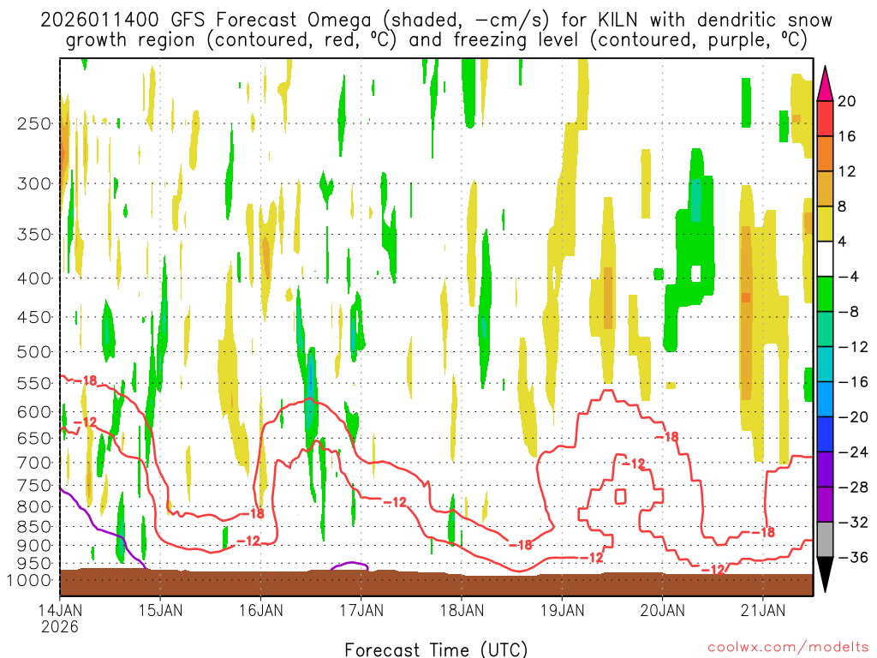The height and width of the screenshot is (658, 877).
Task: Click the 450 pressure level label
Action: coord(34,317)
